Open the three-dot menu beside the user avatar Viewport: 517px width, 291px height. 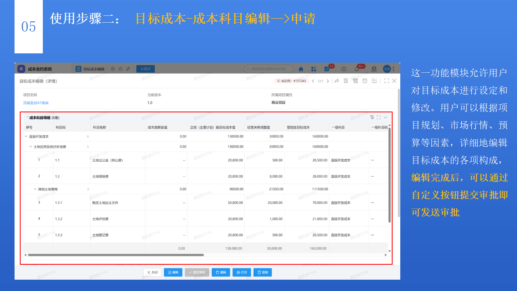tap(393, 68)
